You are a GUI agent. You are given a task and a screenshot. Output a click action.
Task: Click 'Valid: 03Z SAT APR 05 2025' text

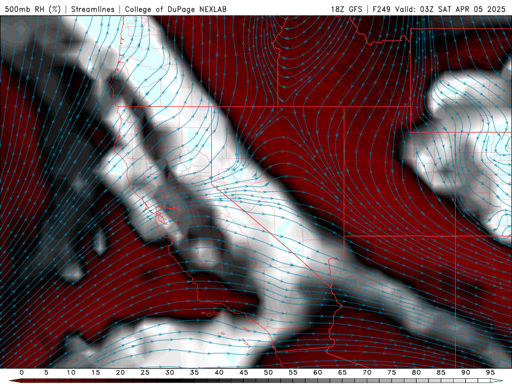[x=451, y=9]
